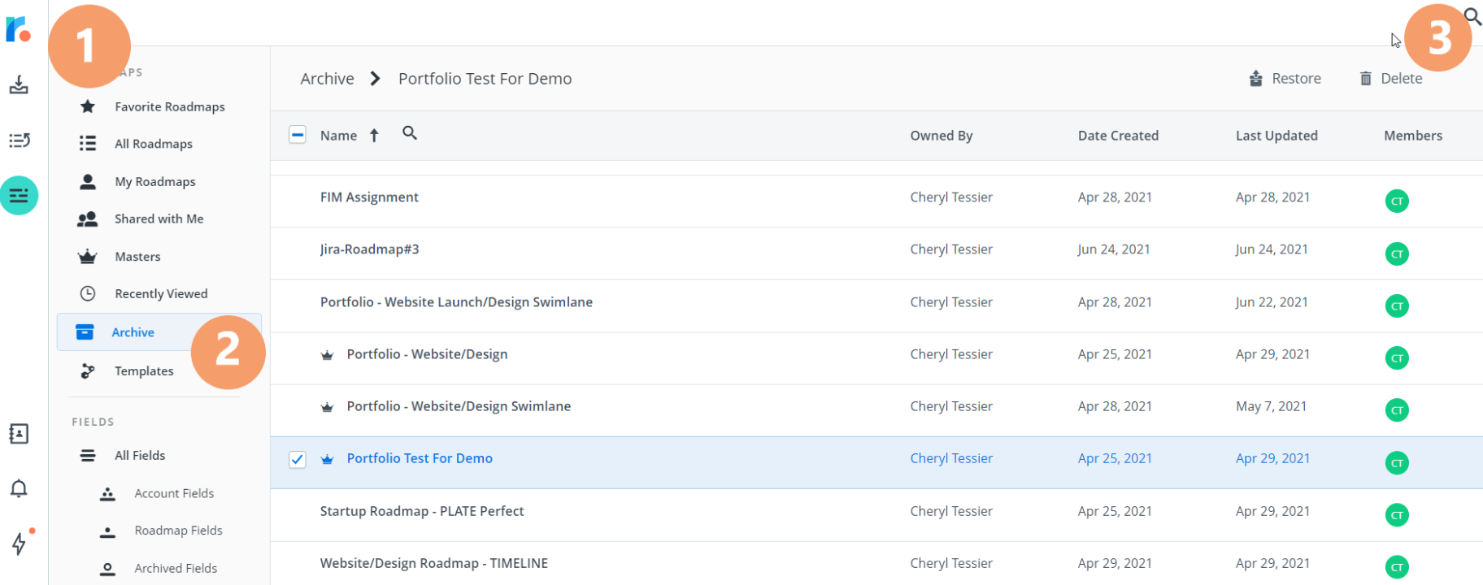Open the notifications bell icon
1483x585 pixels.
19,488
